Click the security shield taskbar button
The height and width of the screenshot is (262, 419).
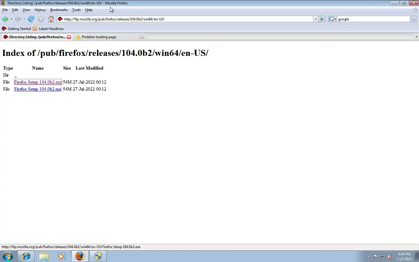click(98, 256)
